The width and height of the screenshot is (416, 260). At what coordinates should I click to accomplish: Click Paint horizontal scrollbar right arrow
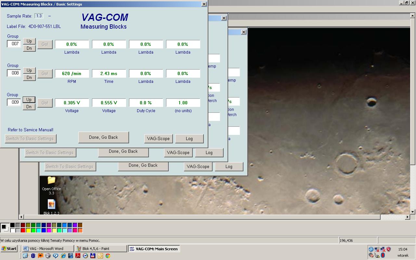click(408, 217)
